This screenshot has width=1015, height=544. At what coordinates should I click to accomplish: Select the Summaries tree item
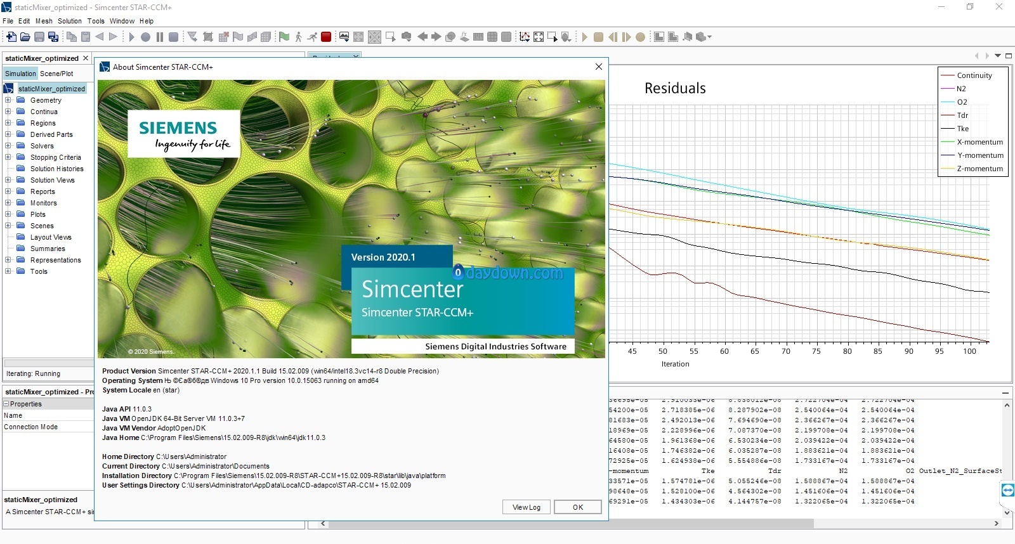[48, 249]
